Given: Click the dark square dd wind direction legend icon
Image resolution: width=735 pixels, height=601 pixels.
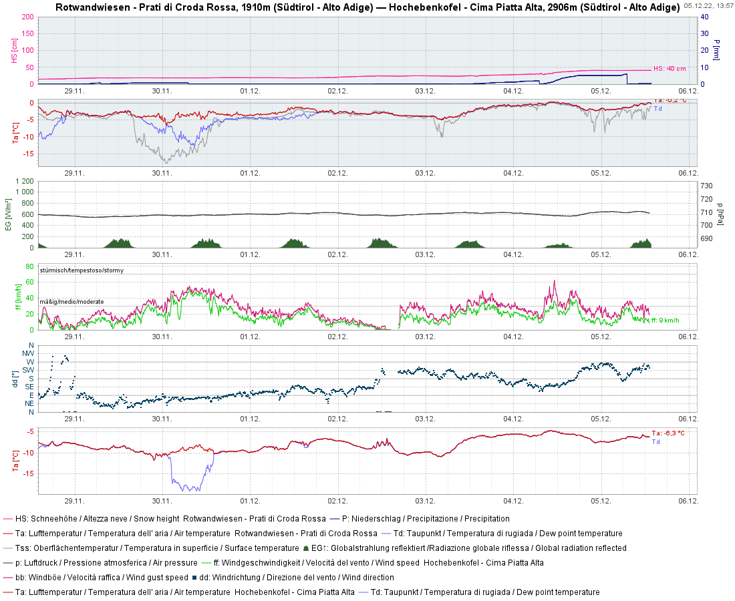Looking at the screenshot, I should point(194,578).
